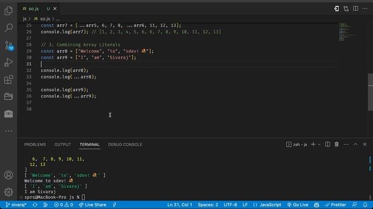Show additional views ellipsis in activity bar
The image size is (373, 209).
(x=9, y=131)
